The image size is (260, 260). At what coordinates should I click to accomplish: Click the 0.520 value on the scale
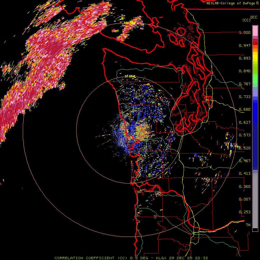[245, 148]
